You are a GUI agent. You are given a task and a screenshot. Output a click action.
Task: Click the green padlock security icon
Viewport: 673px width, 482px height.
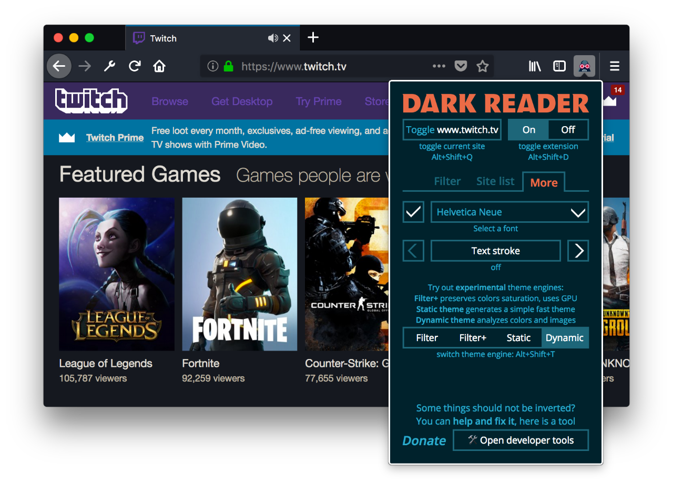tap(228, 66)
